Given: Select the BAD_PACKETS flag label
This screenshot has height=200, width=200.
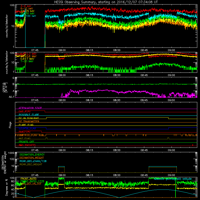Looking at the screenshot, I should pyautogui.click(x=27, y=145).
